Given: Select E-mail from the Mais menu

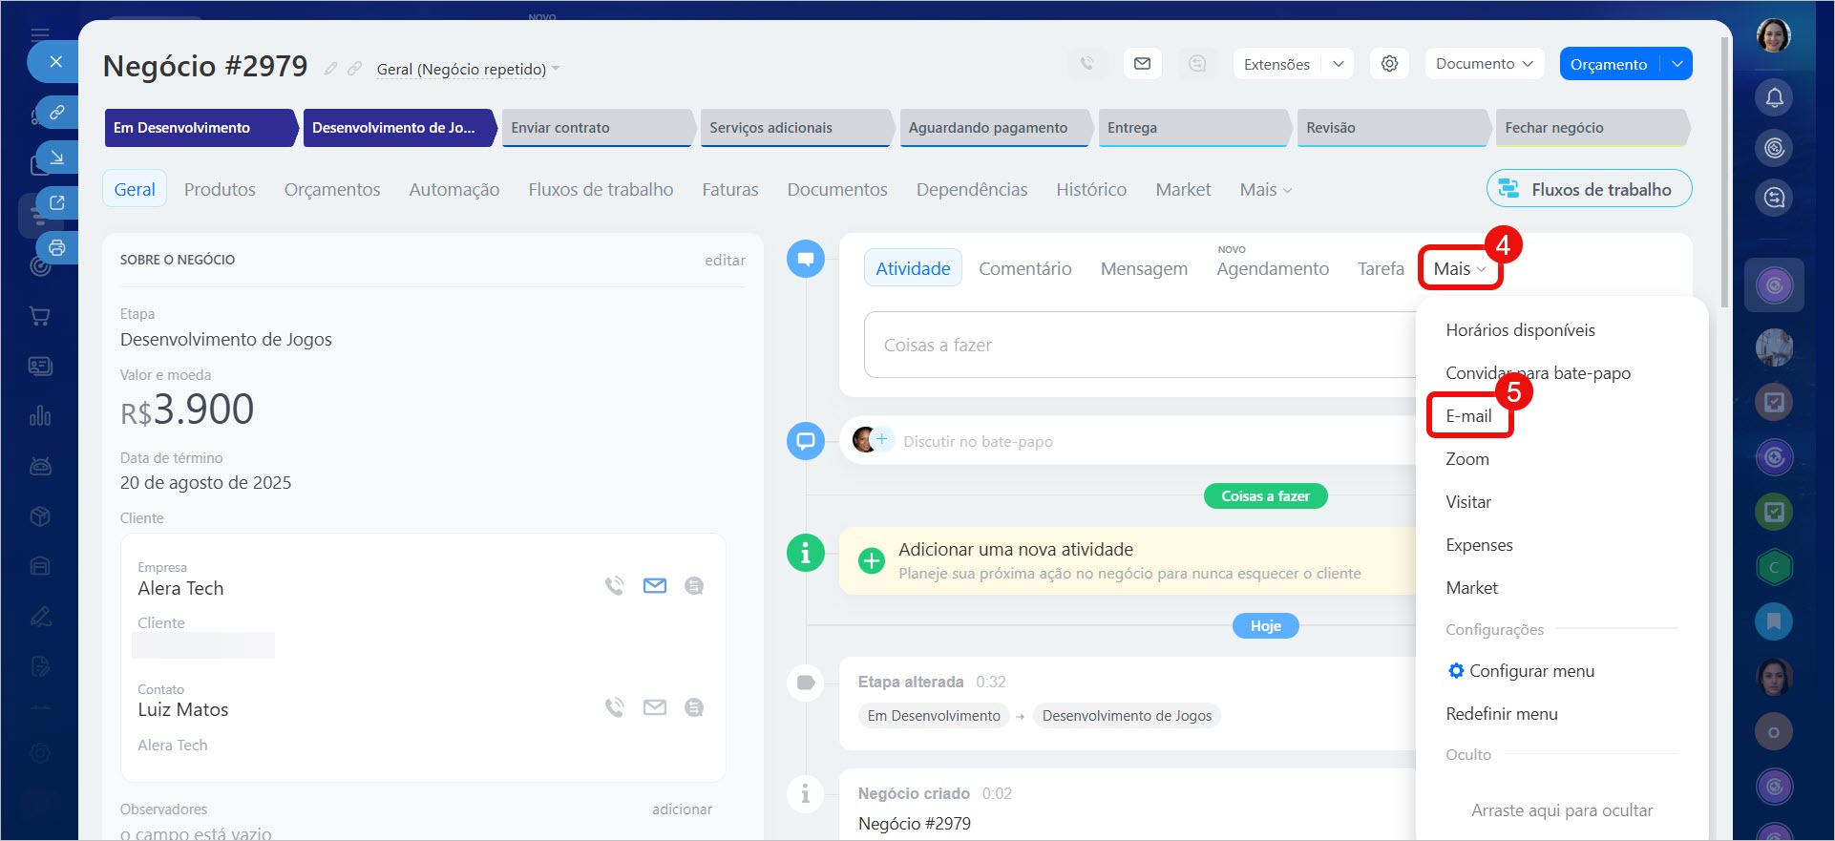Looking at the screenshot, I should tap(1468, 416).
